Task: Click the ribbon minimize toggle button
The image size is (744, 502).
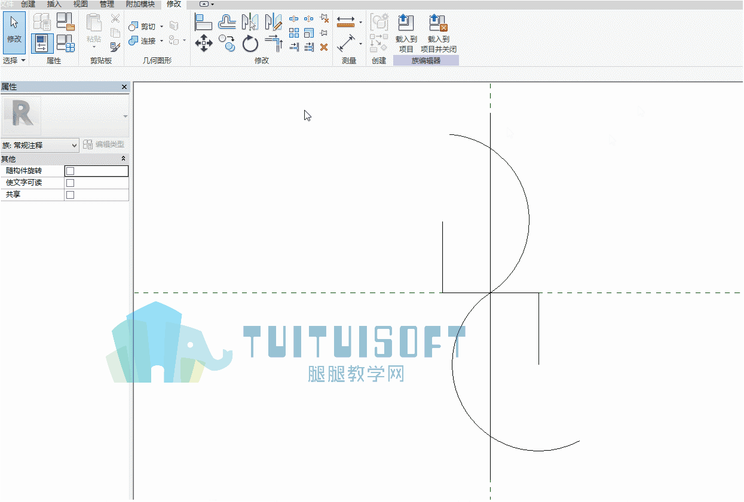Action: (x=205, y=4)
